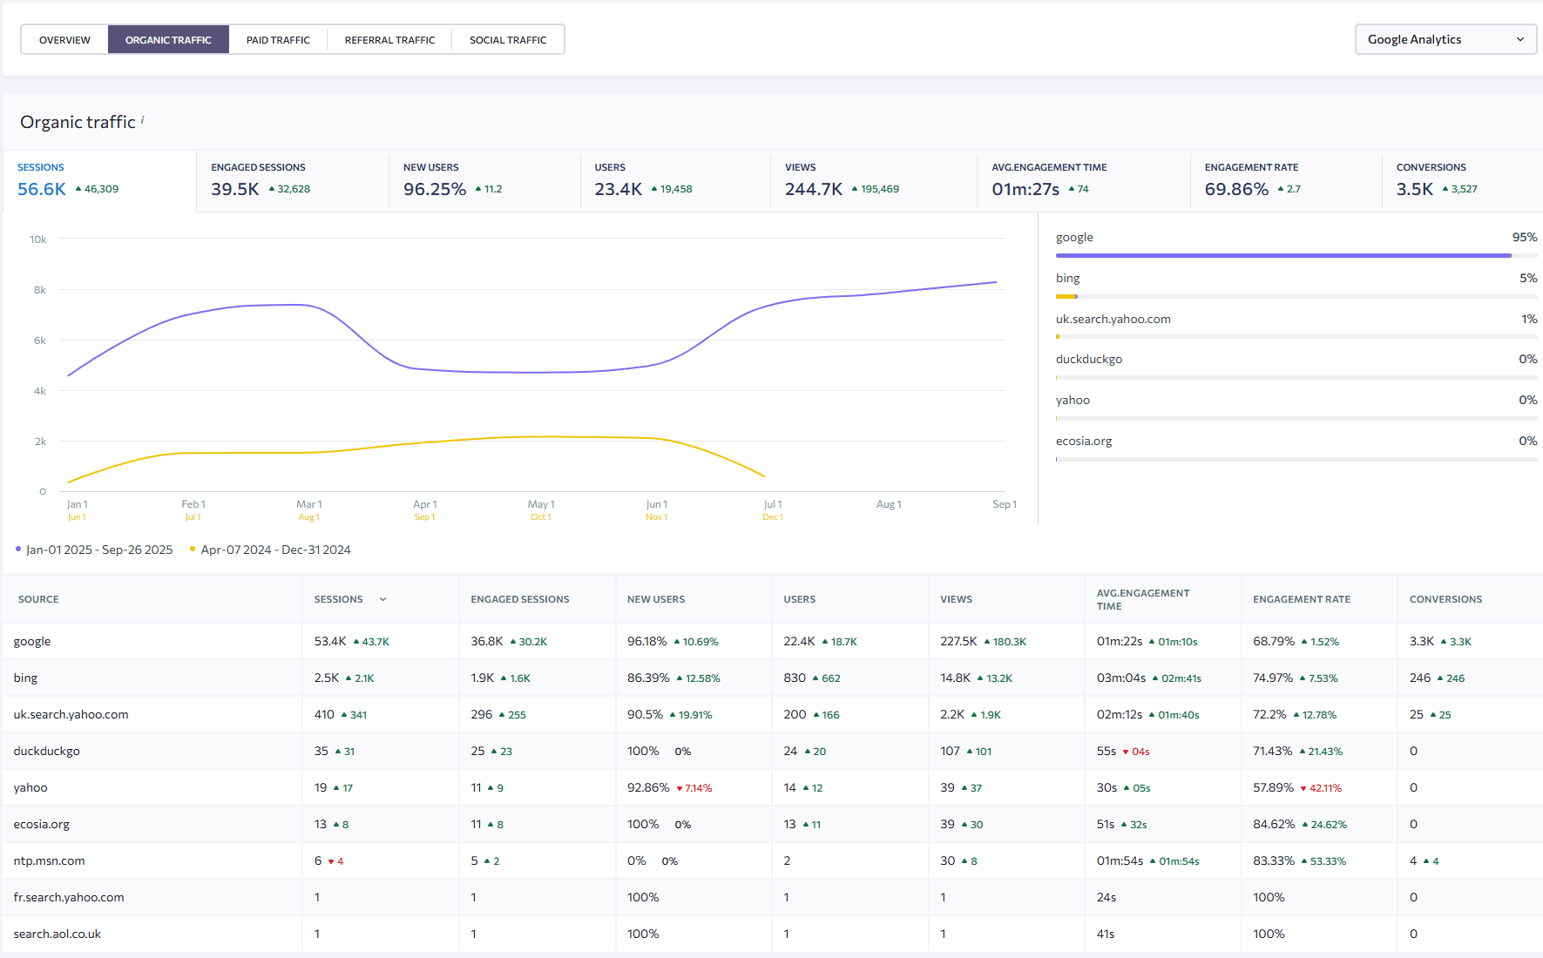This screenshot has width=1543, height=958.
Task: Select the Organic Traffic tab
Action: coord(168,40)
